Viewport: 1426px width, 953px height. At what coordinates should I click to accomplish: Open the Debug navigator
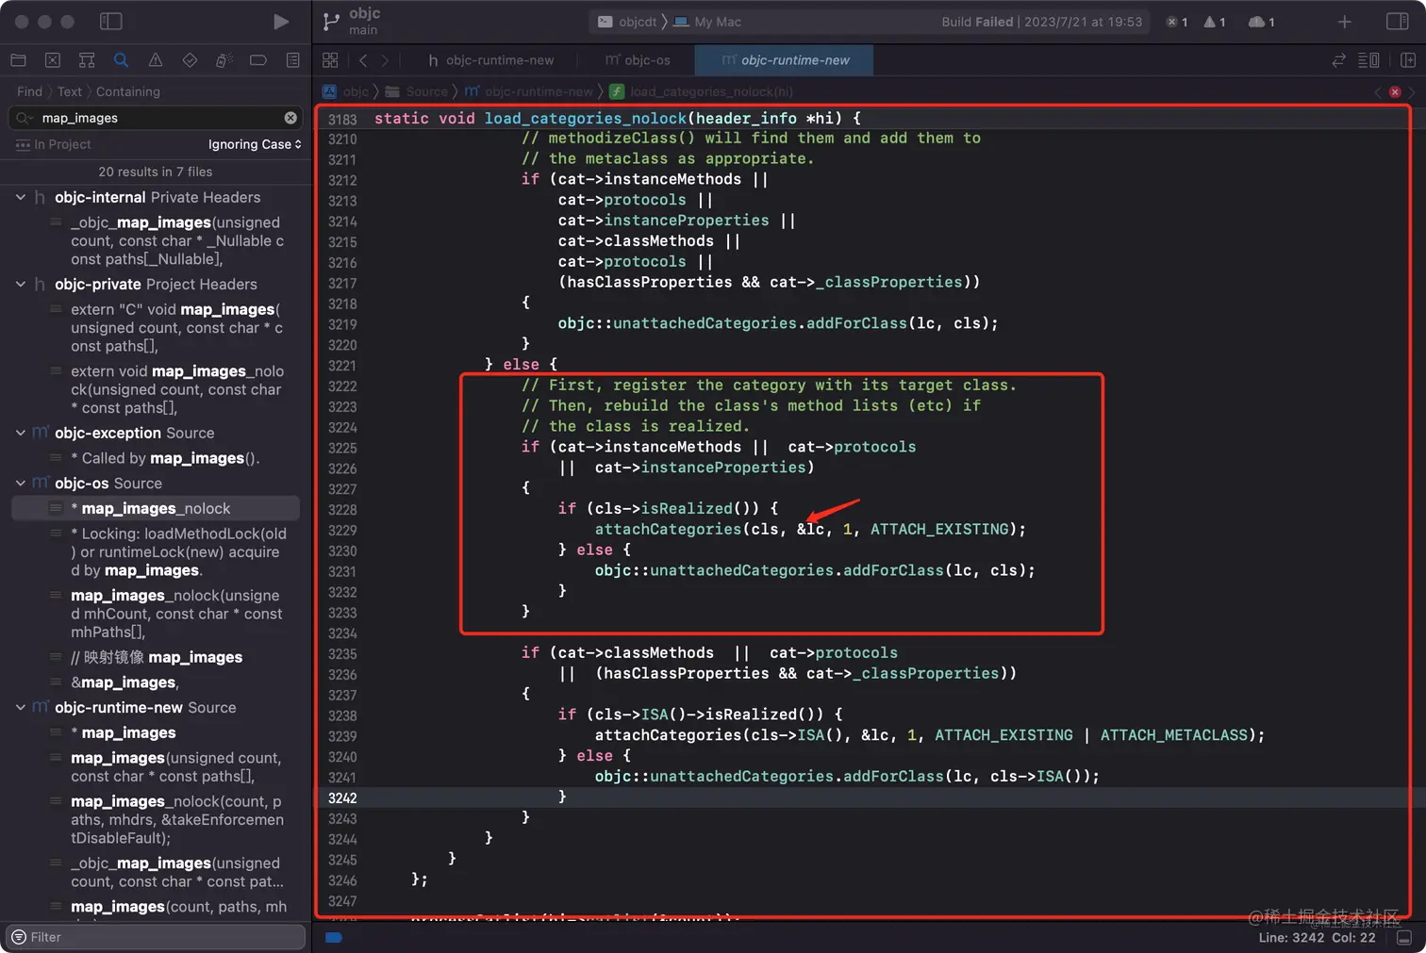(224, 60)
